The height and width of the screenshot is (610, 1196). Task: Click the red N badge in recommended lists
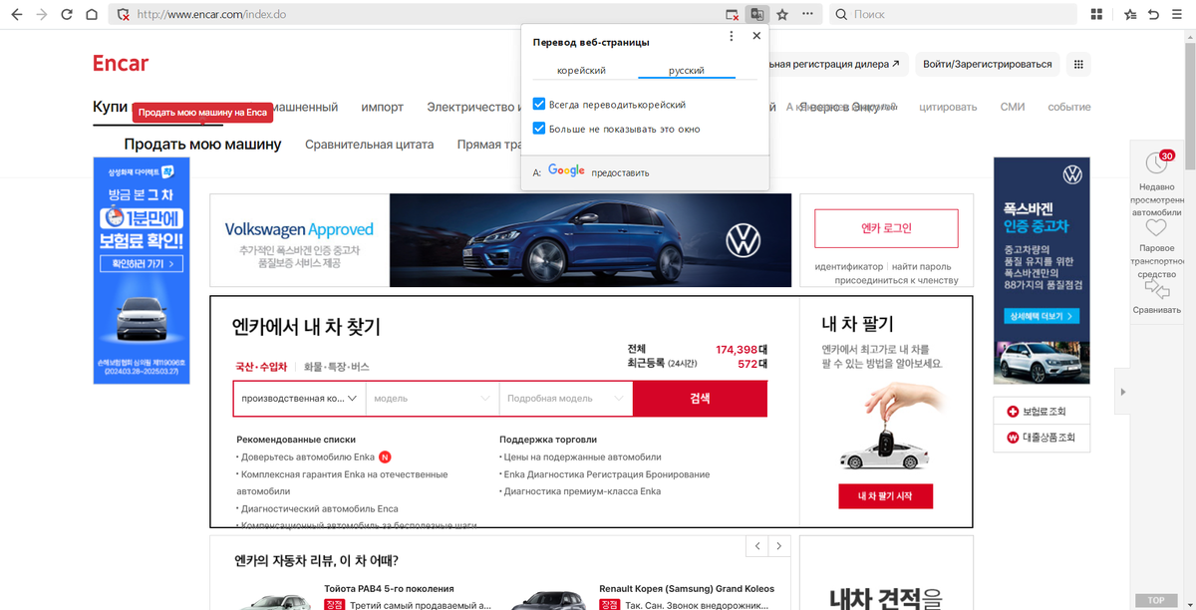(x=385, y=457)
